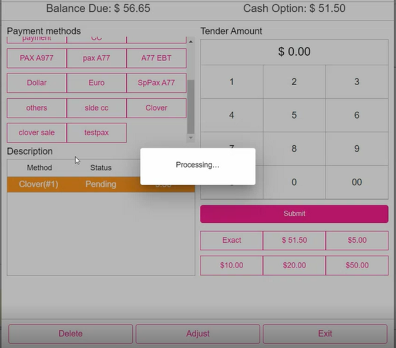
Task: Choose the $20.00 quick amount
Action: 294,265
